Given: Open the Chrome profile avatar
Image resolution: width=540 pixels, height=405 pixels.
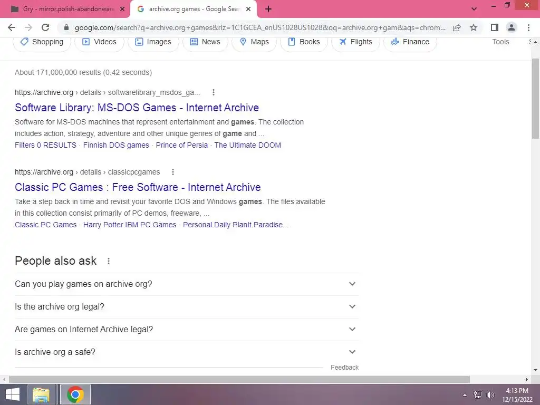Looking at the screenshot, I should (512, 27).
